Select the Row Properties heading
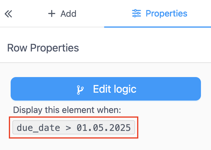Screen dimensions: 211x150 coord(43,48)
